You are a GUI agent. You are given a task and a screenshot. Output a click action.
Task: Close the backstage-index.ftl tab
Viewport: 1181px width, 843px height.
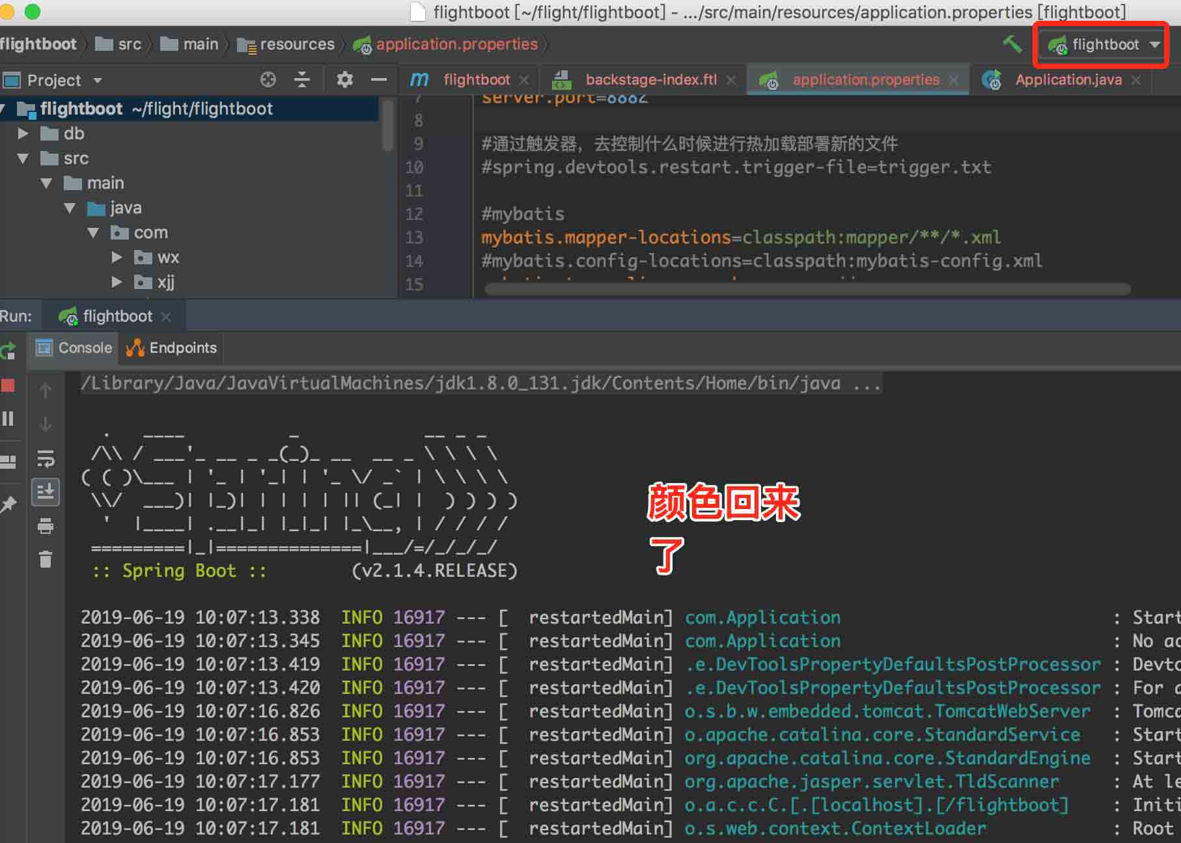tap(731, 80)
